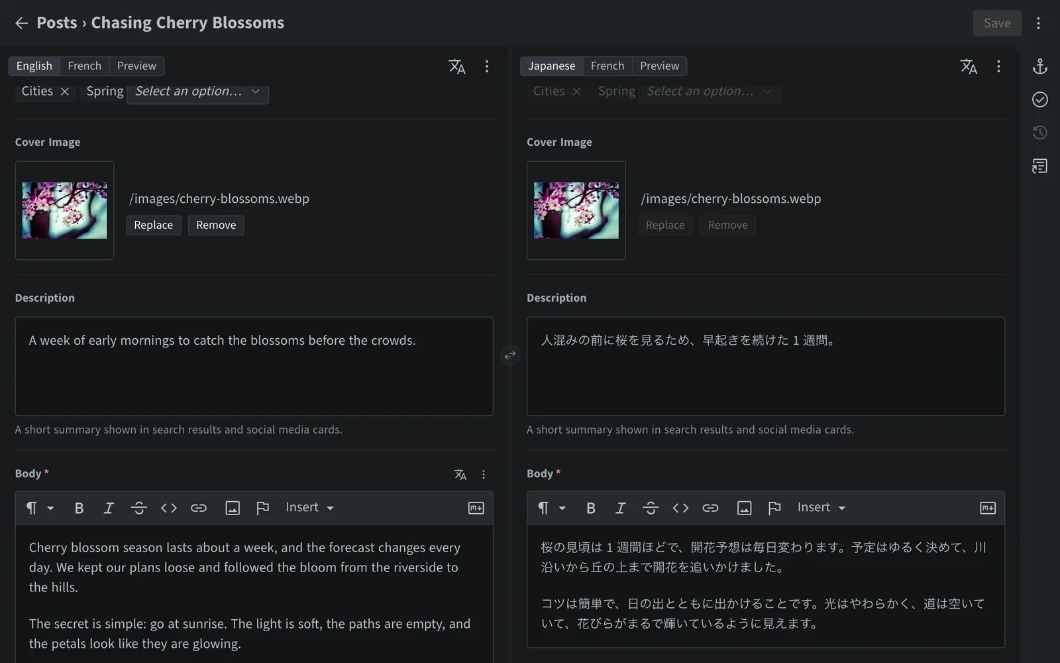Screen dimensions: 1060x663
Task: Translate the English Body field
Action: (x=460, y=475)
